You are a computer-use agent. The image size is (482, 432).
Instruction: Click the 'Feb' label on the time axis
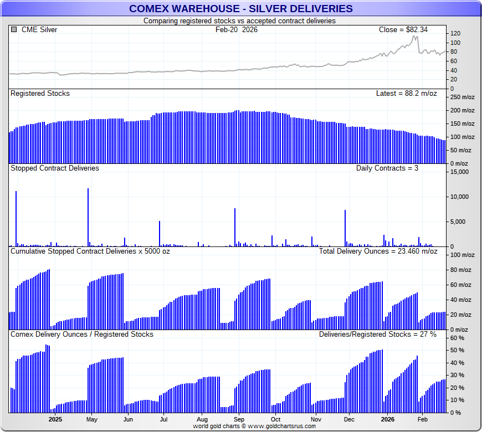tap(422, 420)
